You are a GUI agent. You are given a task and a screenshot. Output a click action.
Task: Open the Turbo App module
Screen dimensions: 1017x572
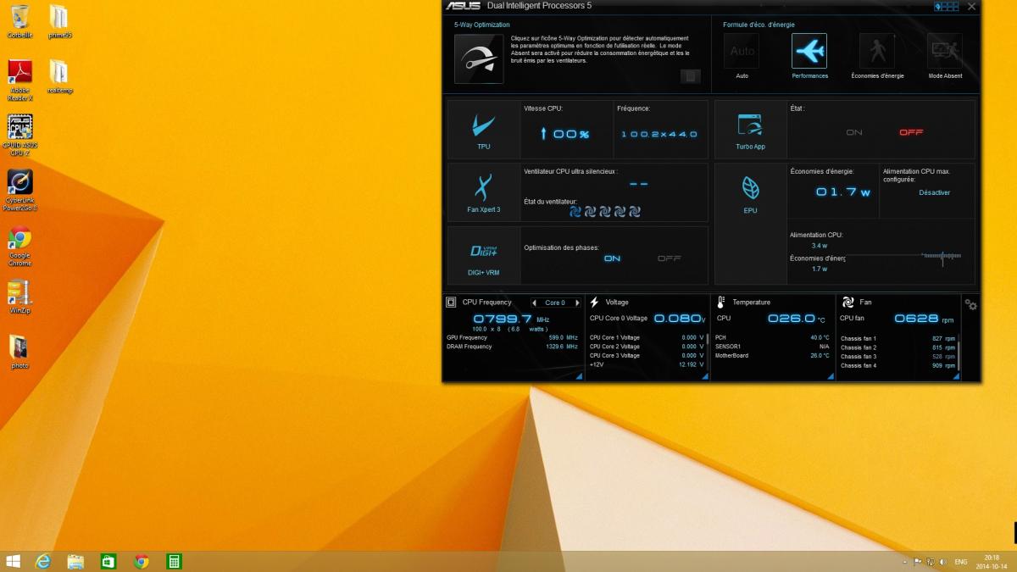click(750, 131)
